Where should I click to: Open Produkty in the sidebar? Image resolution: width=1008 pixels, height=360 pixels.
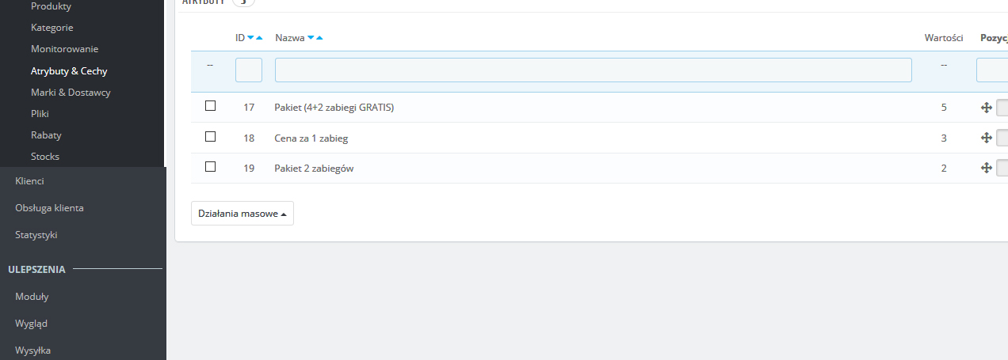tap(51, 6)
